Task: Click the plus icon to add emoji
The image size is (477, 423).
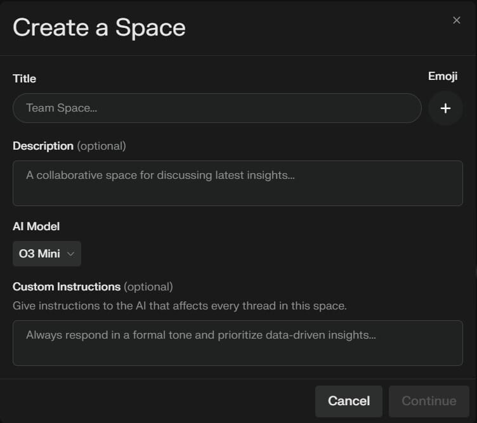Action: 445,108
